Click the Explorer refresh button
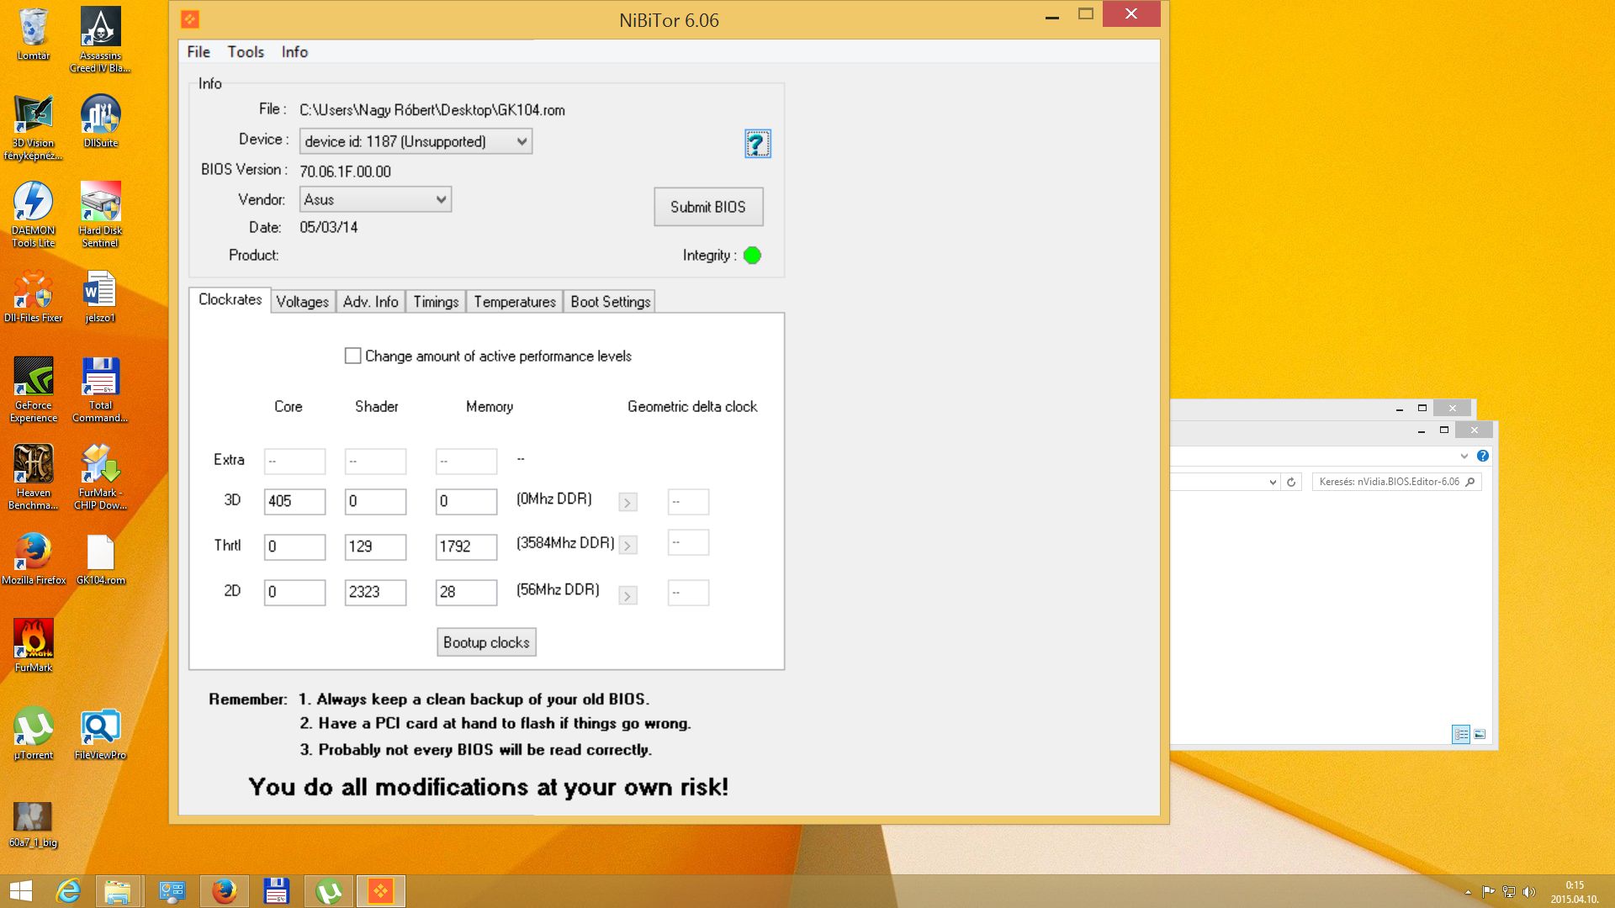Screen dimensions: 1615x908 pyautogui.click(x=1291, y=482)
